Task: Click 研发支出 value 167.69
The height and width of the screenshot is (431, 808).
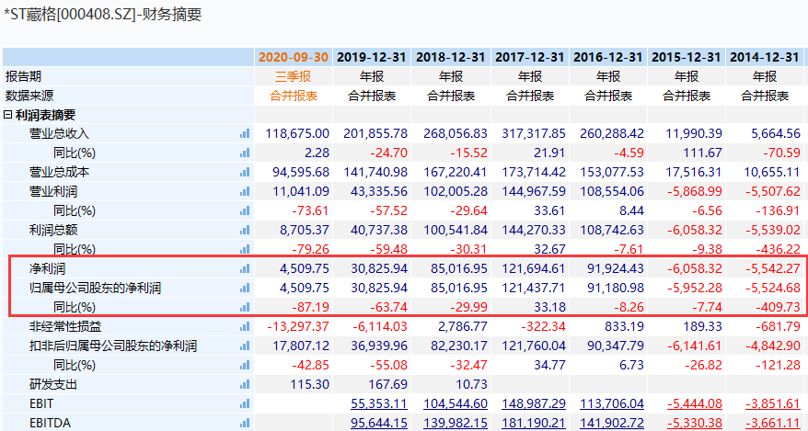Action: pos(388,384)
